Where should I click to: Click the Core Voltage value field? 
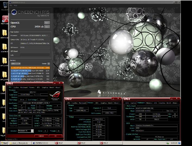pos(42,100)
